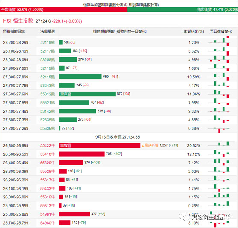The height and width of the screenshot is (228, 238).
Task: Click five-day mini chart for 26,500-26,599
Action: [219, 154]
